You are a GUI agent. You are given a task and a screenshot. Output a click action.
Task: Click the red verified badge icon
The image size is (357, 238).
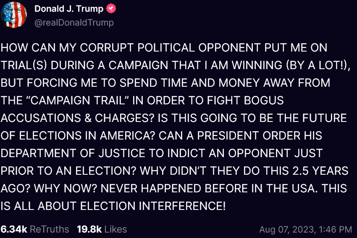(x=111, y=9)
